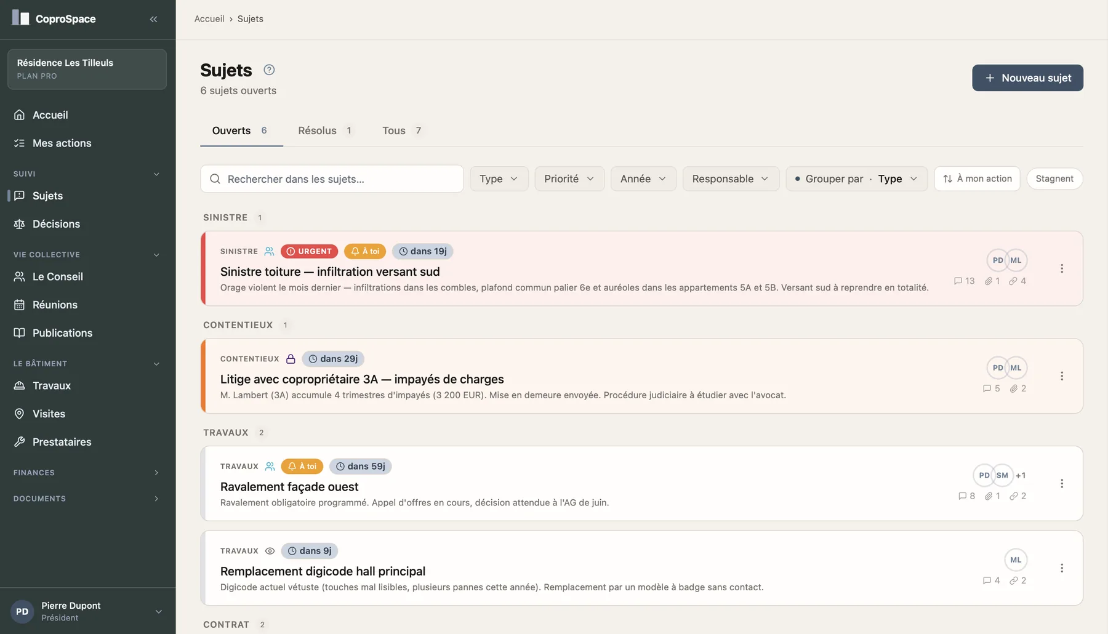The image size is (1108, 634).
Task: Collapse the sidebar with double-chevron icon
Action: [153, 19]
